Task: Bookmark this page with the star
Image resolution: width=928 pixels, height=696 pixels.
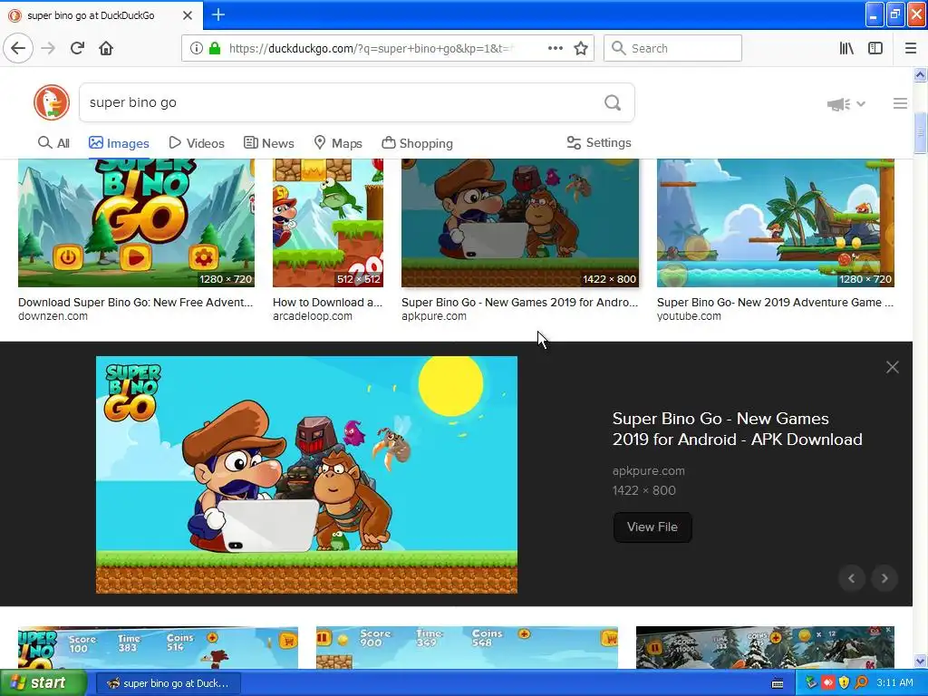Action: tap(581, 48)
